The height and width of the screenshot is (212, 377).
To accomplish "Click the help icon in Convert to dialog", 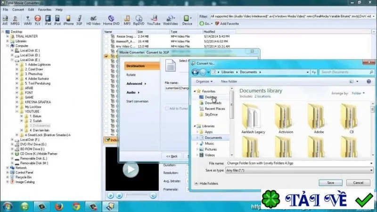I will tap(369, 82).
